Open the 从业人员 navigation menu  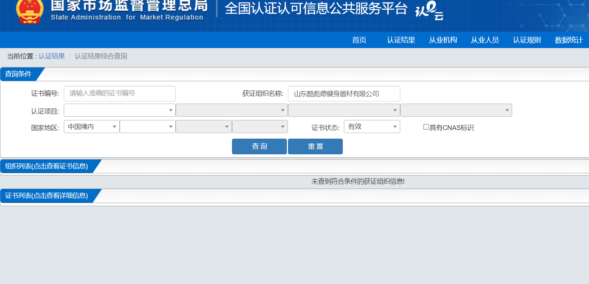point(485,40)
